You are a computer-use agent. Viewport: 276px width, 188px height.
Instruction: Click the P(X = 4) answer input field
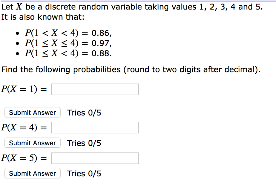(x=95, y=127)
